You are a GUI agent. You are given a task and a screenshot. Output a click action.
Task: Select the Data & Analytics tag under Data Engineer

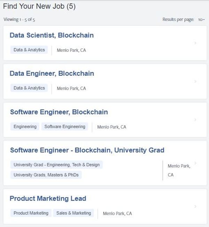tap(29, 88)
